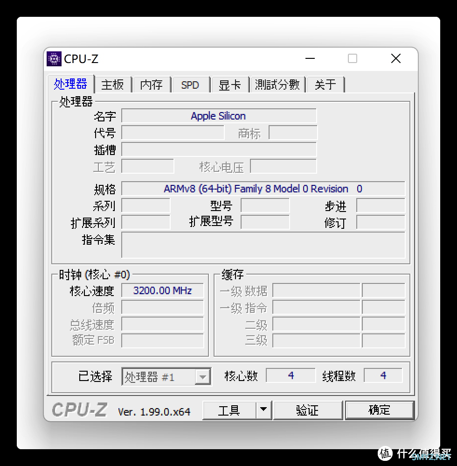Click the maximize button in CPU-Z title bar
The height and width of the screenshot is (466, 457).
tap(353, 58)
